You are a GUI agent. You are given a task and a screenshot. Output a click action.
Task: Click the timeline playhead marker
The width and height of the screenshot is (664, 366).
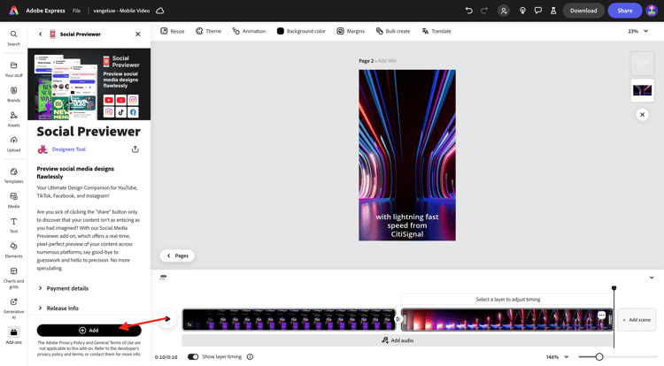coord(614,288)
